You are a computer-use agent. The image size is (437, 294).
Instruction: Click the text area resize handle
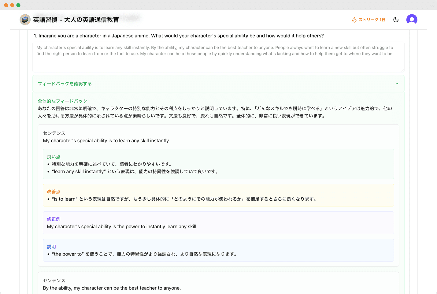tap(402, 70)
